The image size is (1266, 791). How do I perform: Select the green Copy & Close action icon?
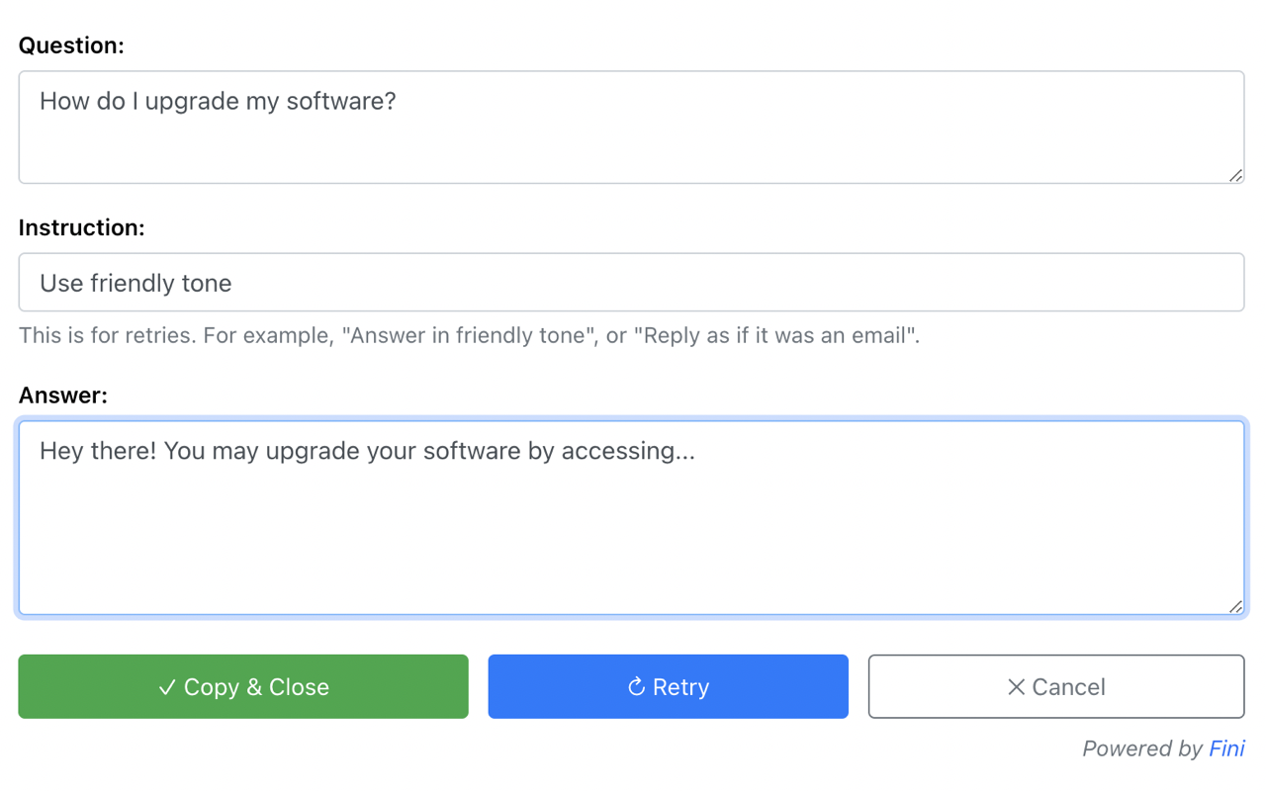pos(168,686)
